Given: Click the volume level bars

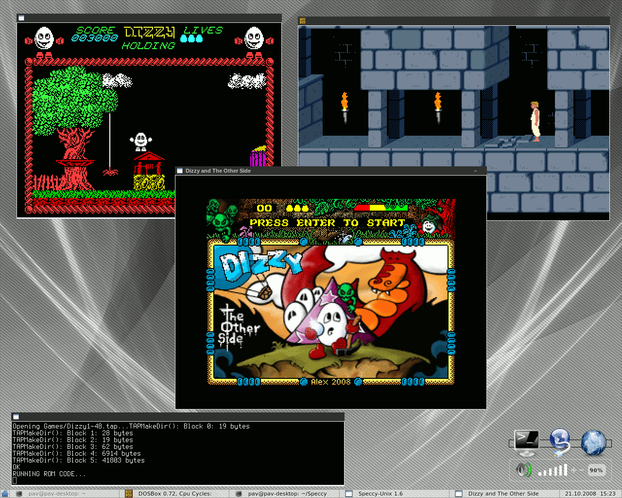Looking at the screenshot, I should 553,470.
